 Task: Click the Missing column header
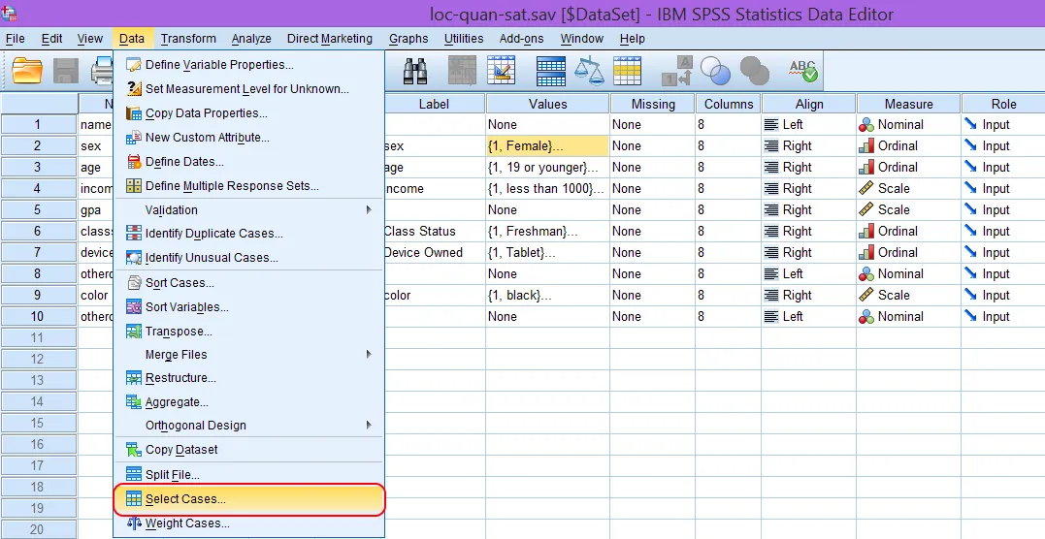click(653, 104)
